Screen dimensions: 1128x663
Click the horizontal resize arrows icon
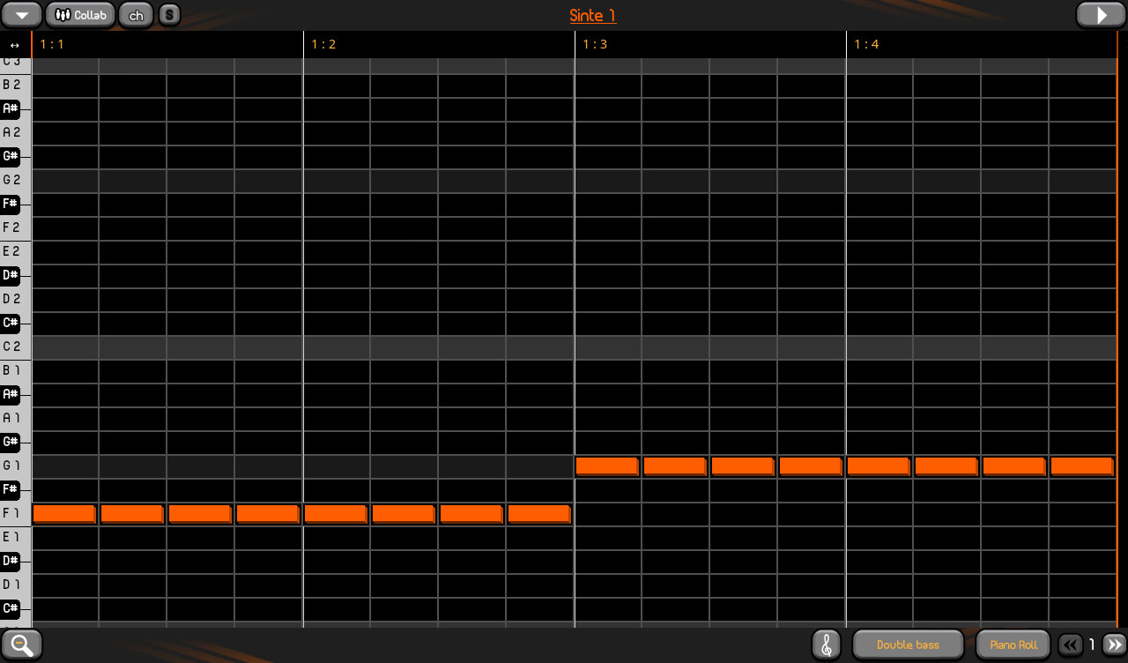pos(15,45)
